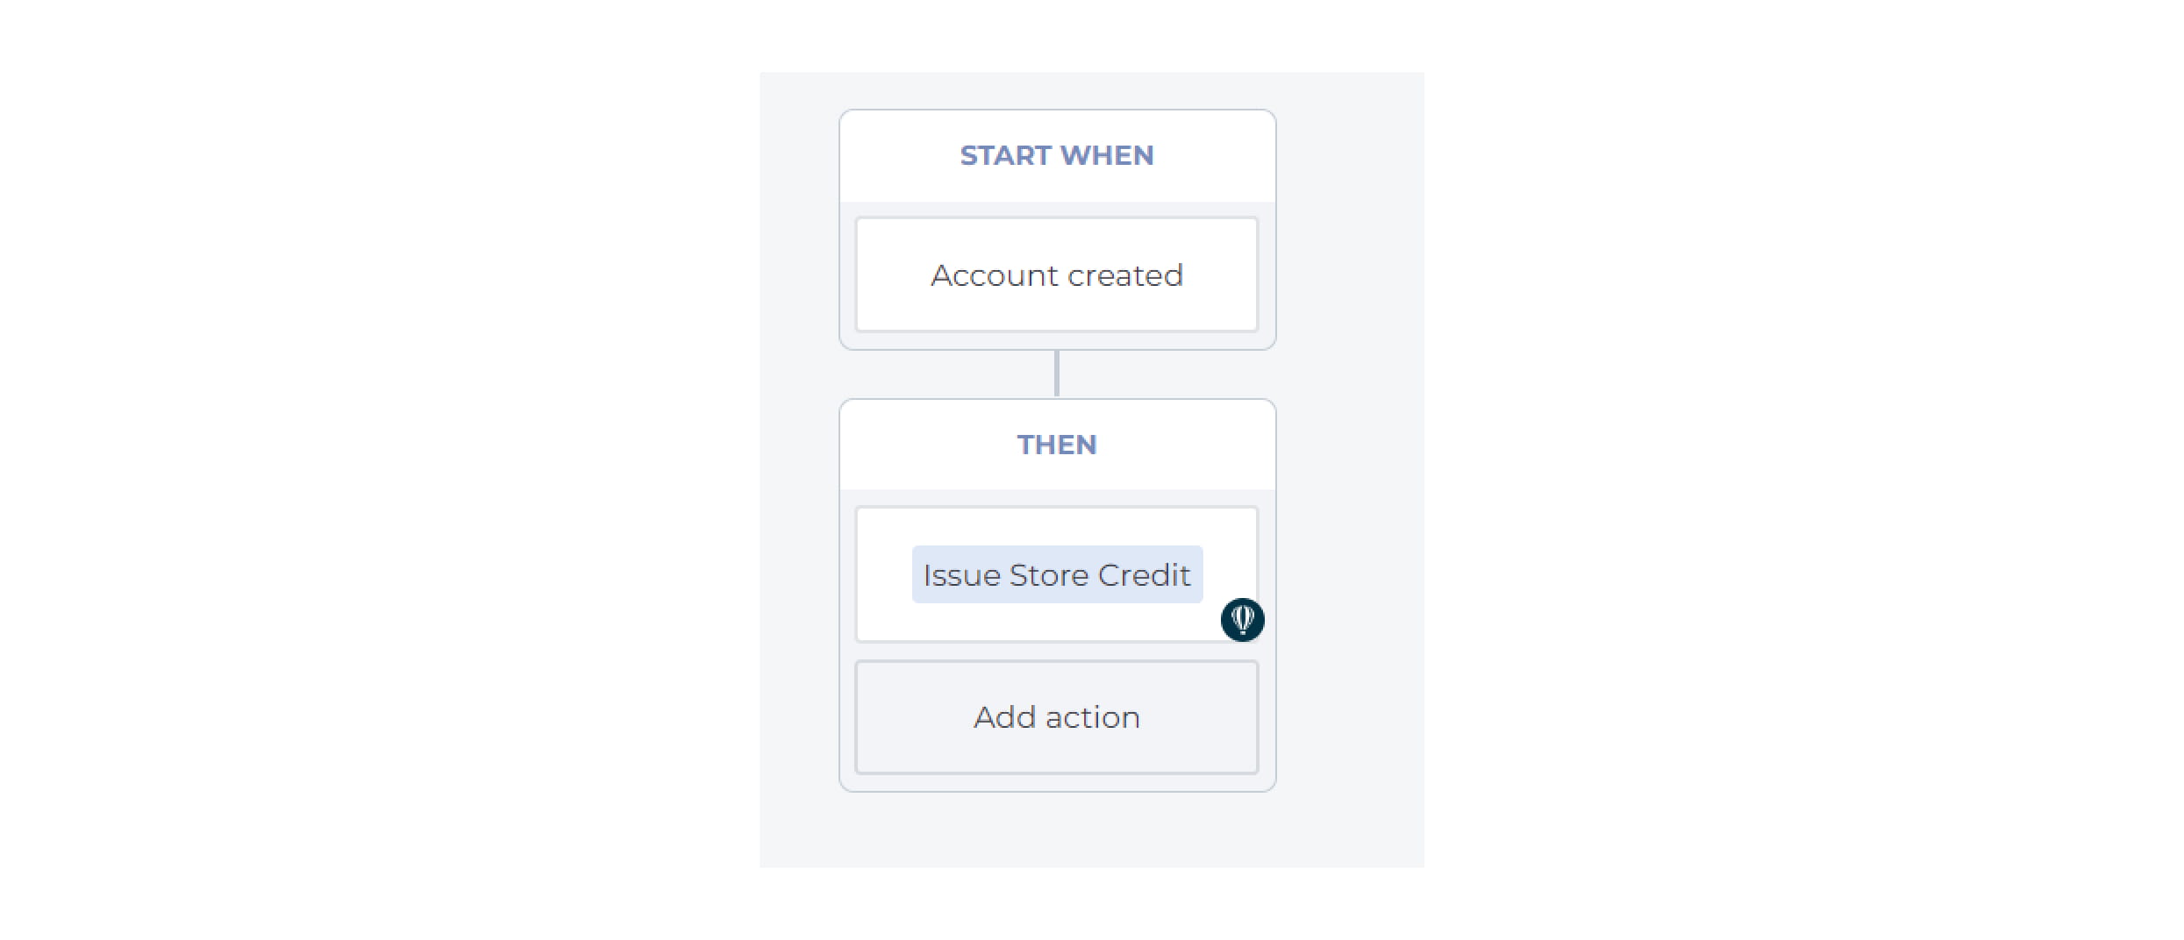The height and width of the screenshot is (940, 2184).
Task: Click the hot air balloon app badge
Action: [x=1242, y=619]
